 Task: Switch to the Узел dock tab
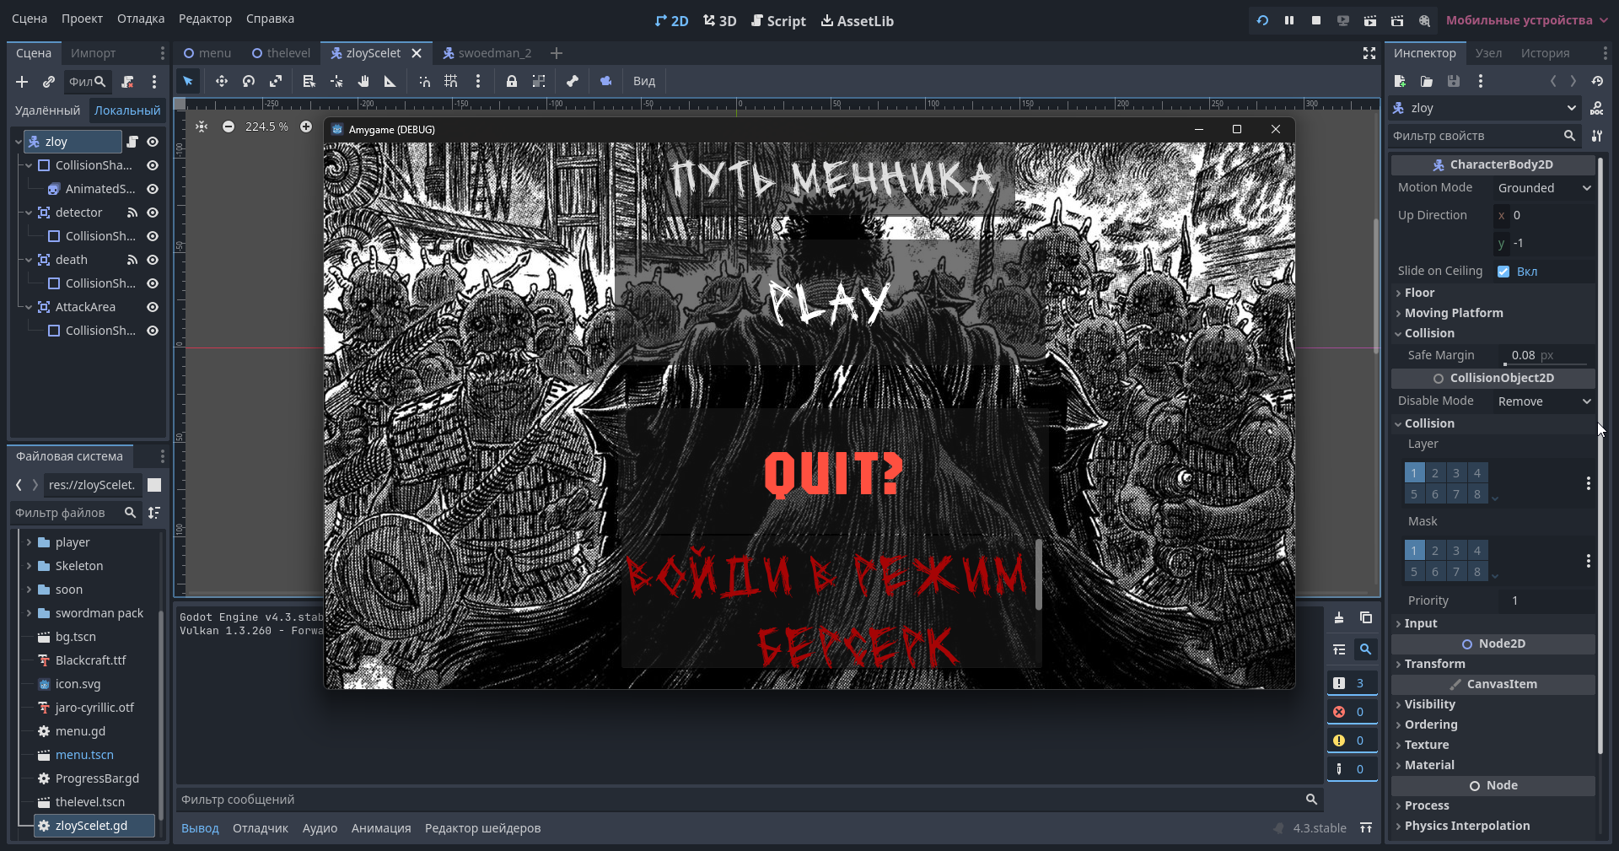(x=1488, y=53)
